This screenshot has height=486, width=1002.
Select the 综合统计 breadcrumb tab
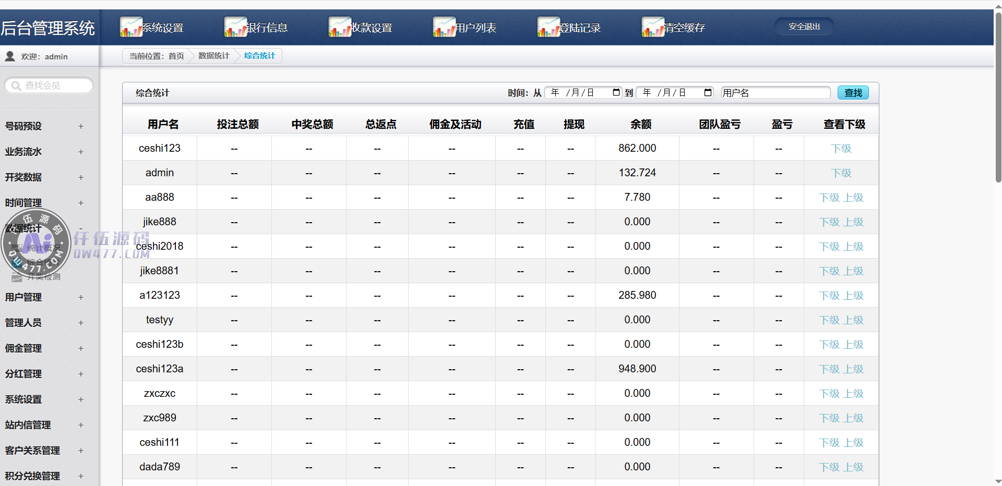[x=259, y=56]
